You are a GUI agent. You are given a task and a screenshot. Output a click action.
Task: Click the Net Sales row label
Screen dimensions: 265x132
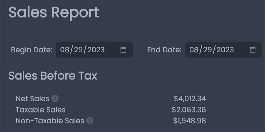[x=32, y=98]
